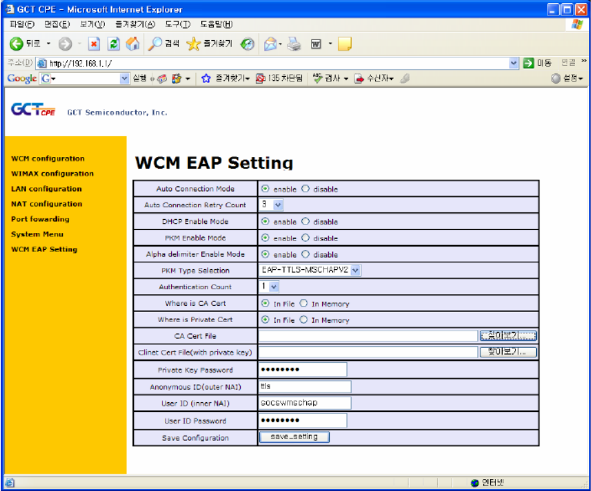
Task: Click the Google logo on Google toolbar
Action: 22,78
